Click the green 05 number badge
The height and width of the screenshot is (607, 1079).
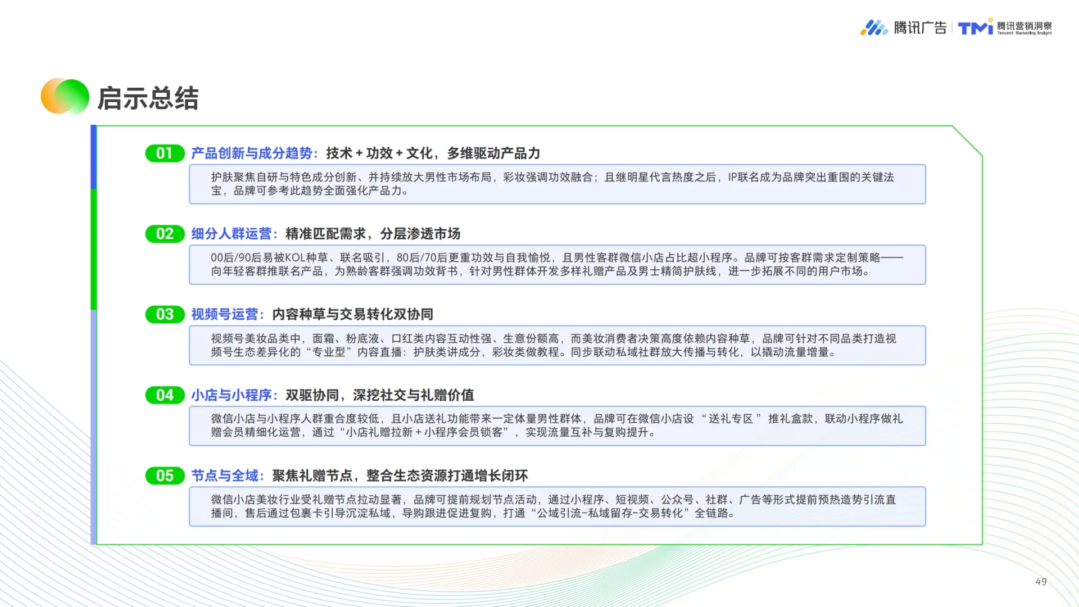coord(165,475)
